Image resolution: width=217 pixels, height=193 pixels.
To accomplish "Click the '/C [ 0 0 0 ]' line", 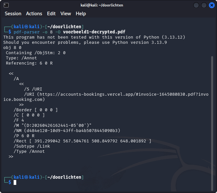I will click(x=29, y=115).
